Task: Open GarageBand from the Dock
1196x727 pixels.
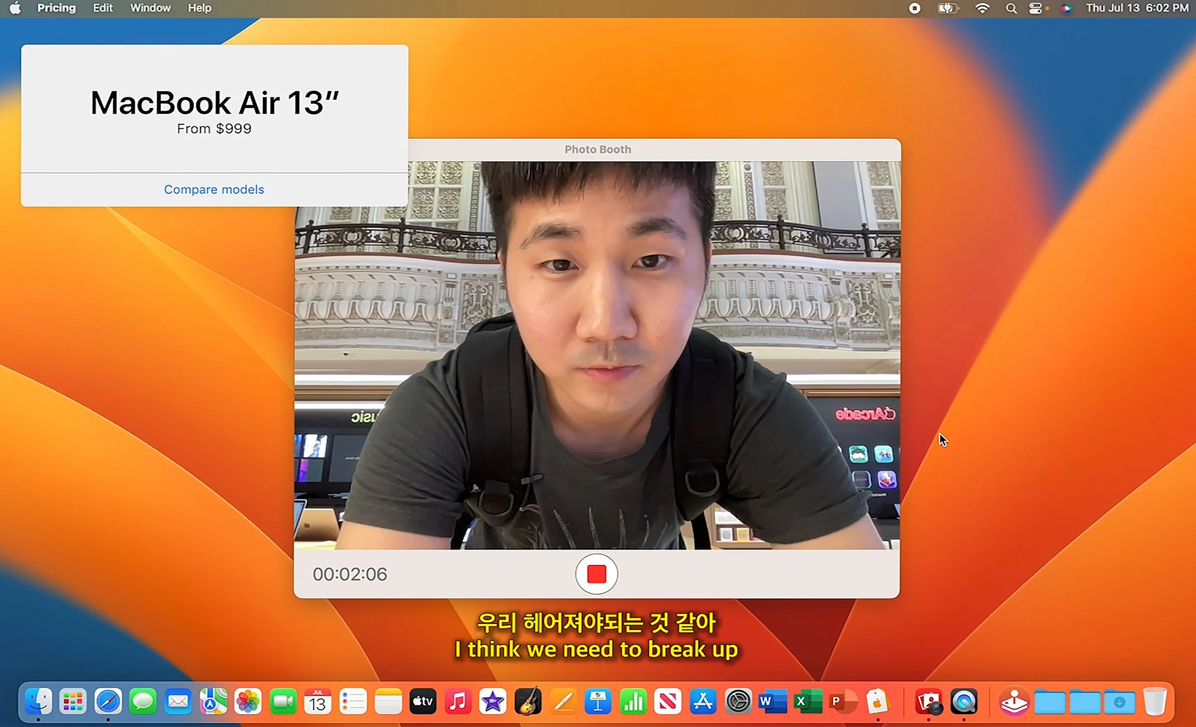Action: 528,701
